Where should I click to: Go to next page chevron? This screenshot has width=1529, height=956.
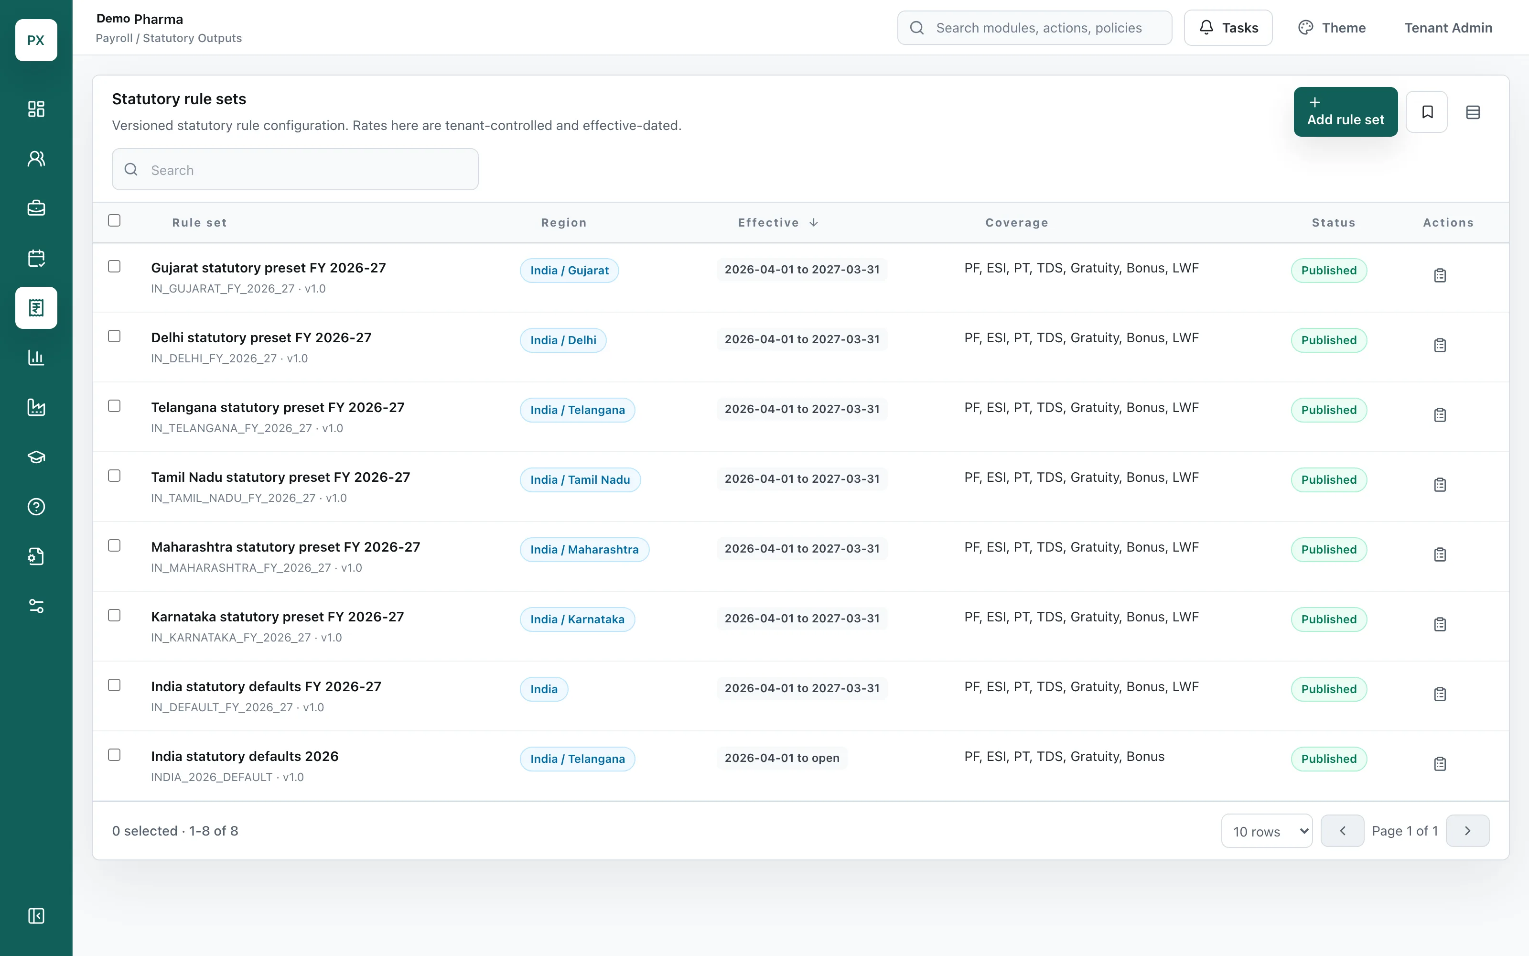(1468, 831)
